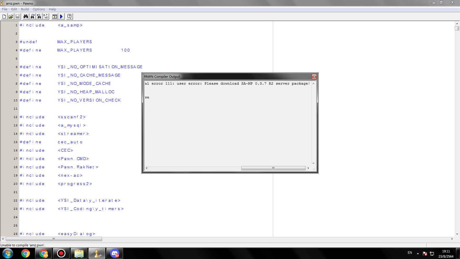Click YSI_NO_MODE_CACHE define
Screen dimensions: 460x259
point(84,83)
